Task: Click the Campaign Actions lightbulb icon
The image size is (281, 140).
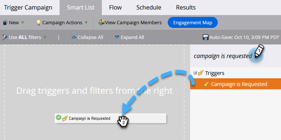Action: point(39,22)
